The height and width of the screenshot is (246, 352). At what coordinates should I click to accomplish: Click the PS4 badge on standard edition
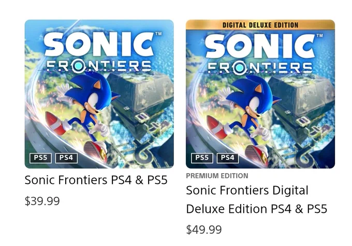coord(66,158)
